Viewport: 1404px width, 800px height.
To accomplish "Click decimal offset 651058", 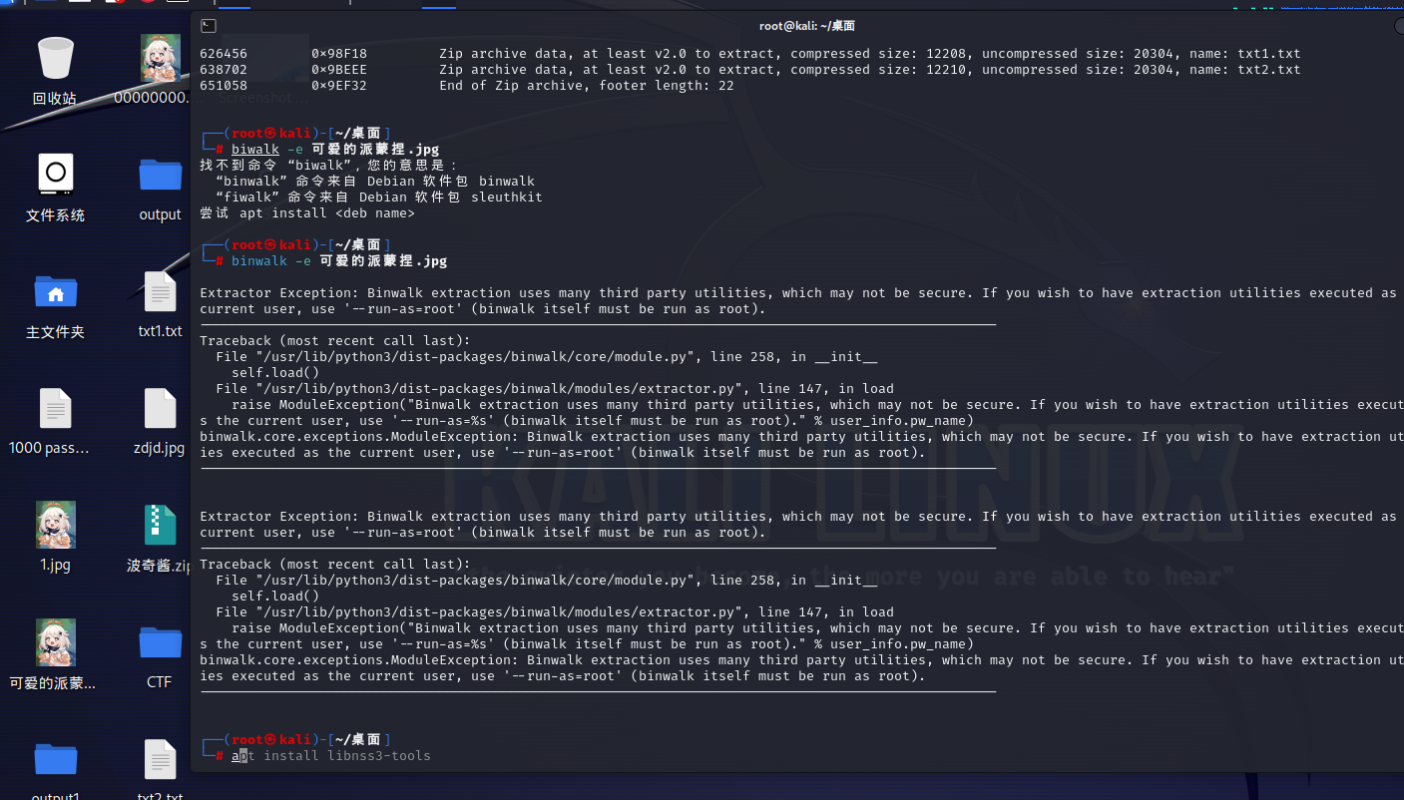I will pos(224,86).
